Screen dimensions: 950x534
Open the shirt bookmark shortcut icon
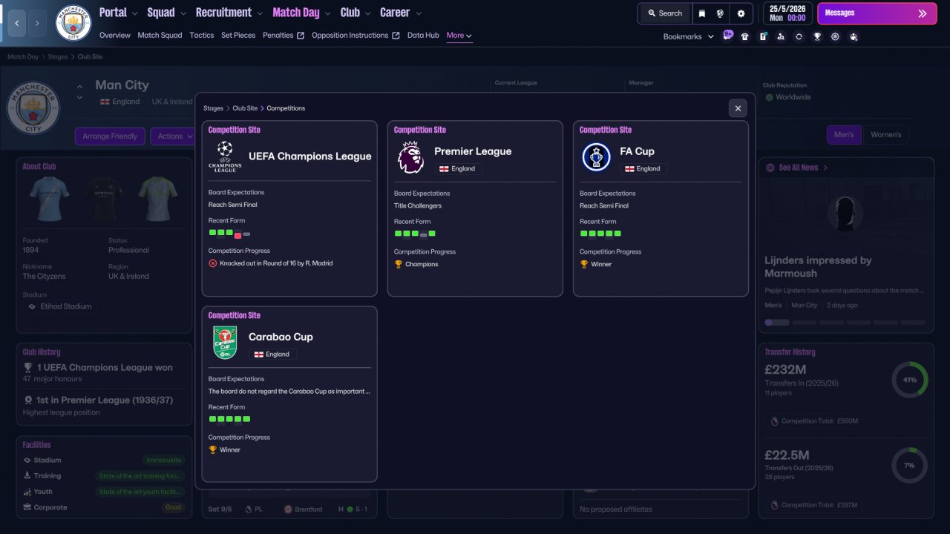coord(745,36)
